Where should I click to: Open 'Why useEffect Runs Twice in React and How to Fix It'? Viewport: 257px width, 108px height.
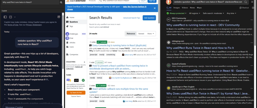[200, 48]
